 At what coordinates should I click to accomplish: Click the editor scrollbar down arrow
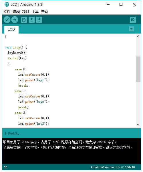(x=138, y=125)
